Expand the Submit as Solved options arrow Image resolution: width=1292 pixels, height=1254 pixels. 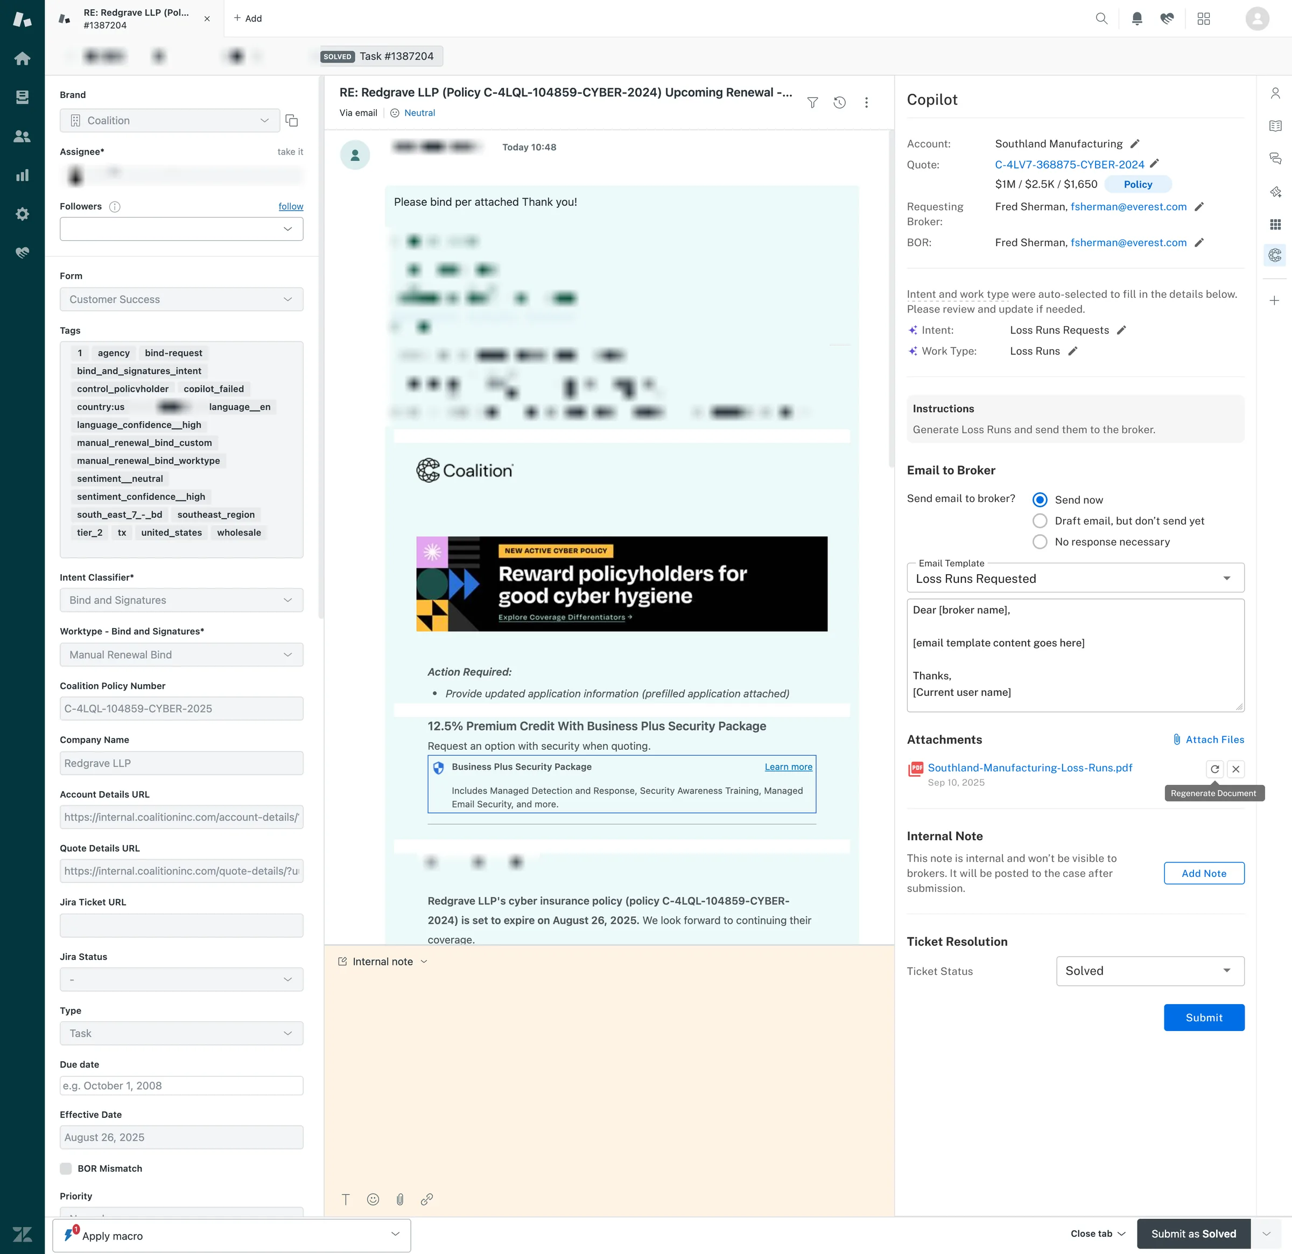[1266, 1234]
